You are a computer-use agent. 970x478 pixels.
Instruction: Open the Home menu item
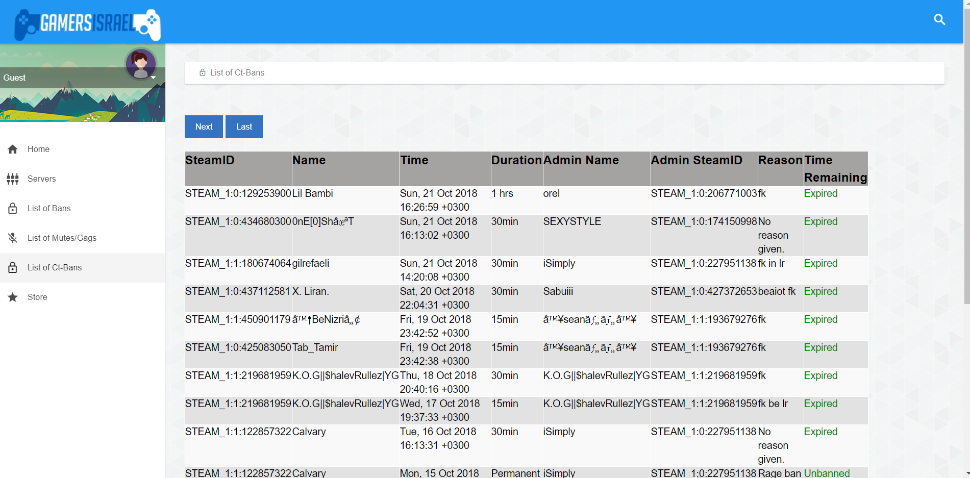[38, 149]
